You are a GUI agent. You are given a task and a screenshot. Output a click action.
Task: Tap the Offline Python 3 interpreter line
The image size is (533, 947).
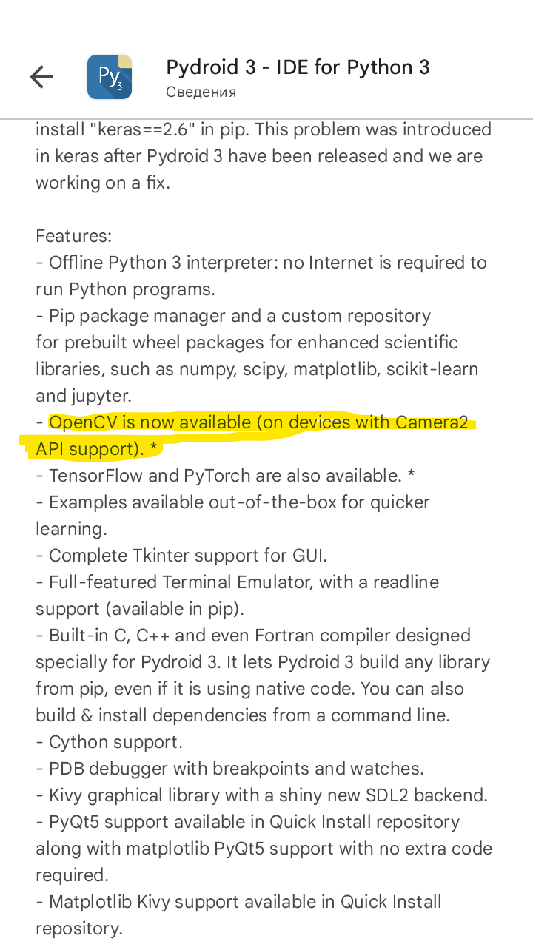click(x=261, y=276)
